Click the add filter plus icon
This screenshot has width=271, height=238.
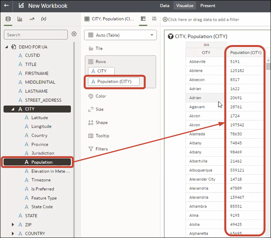pos(165,20)
